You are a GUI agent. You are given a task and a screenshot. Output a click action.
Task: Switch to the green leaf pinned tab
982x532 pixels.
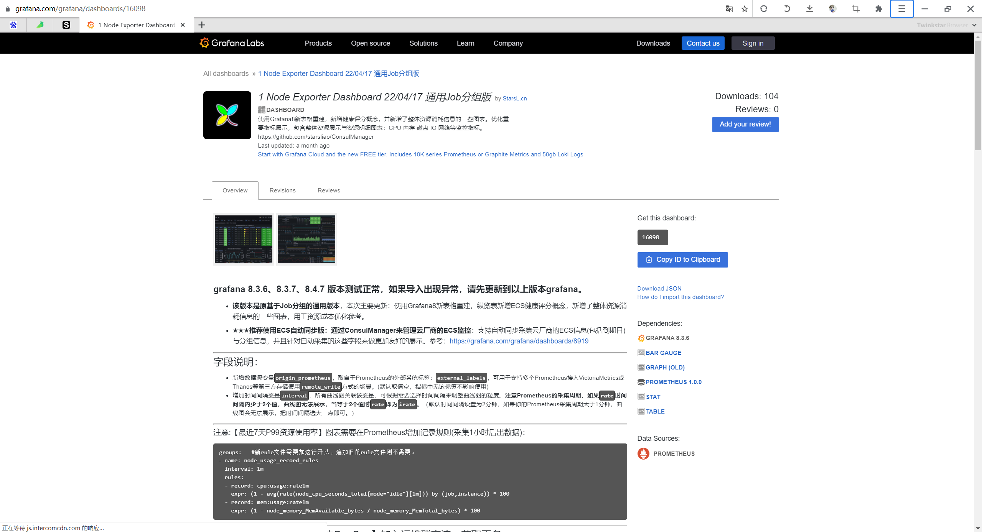pyautogui.click(x=40, y=25)
